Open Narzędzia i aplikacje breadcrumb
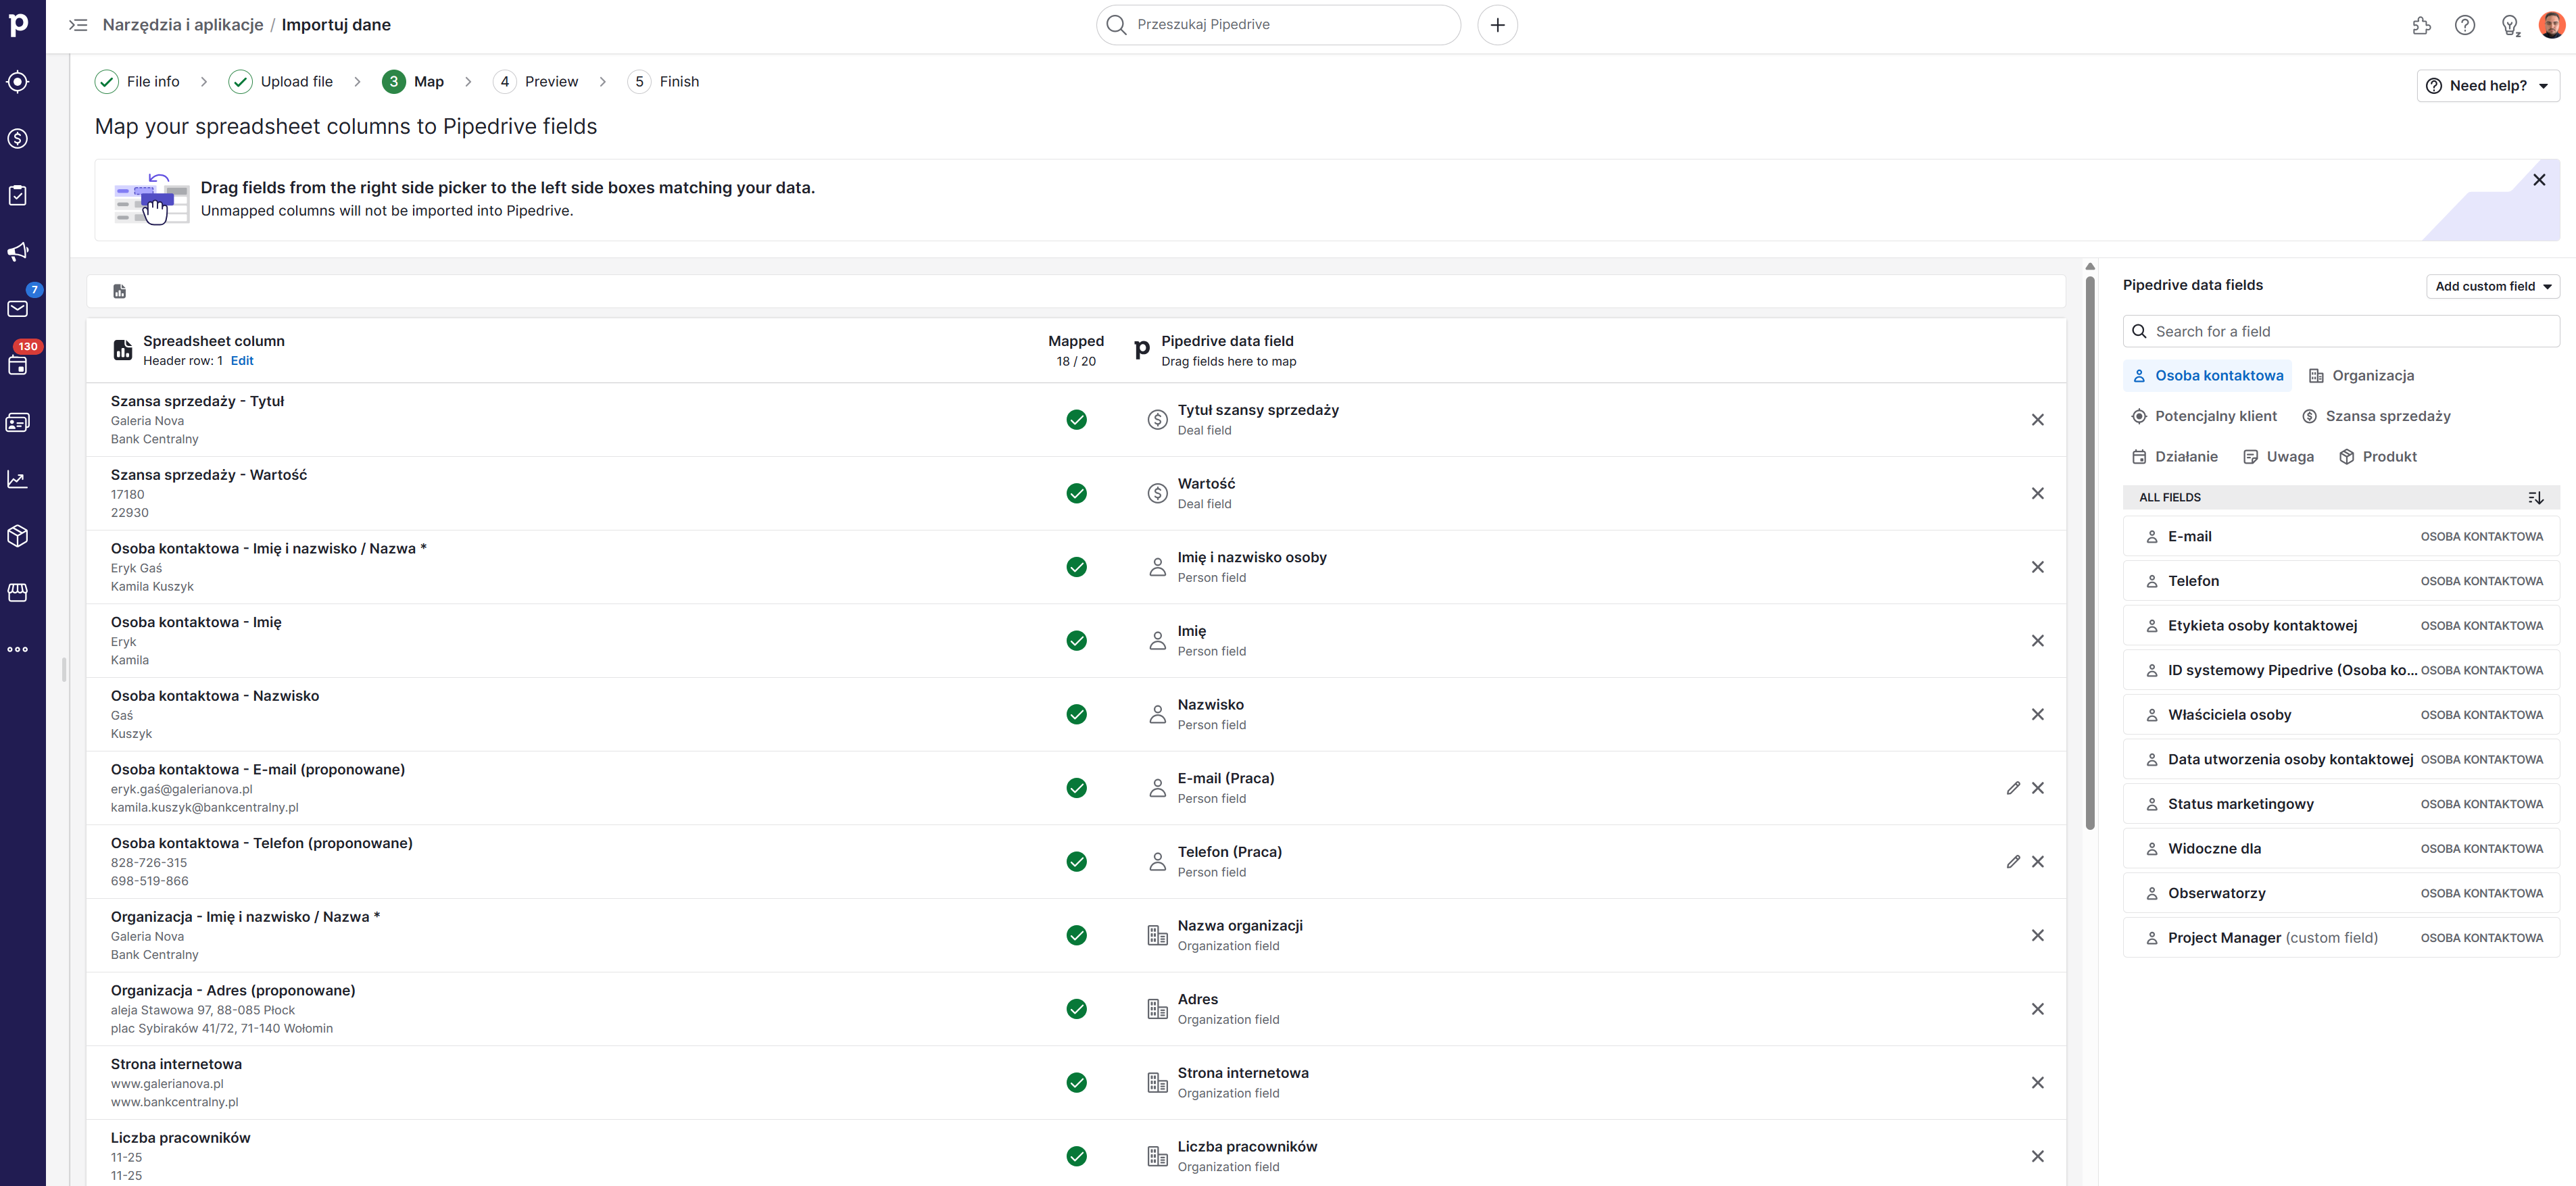Screen dimensions: 2576x1186 click(x=183, y=25)
